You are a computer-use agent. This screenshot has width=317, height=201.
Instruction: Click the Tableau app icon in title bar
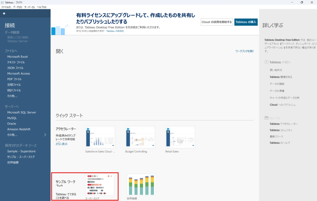point(2,2)
